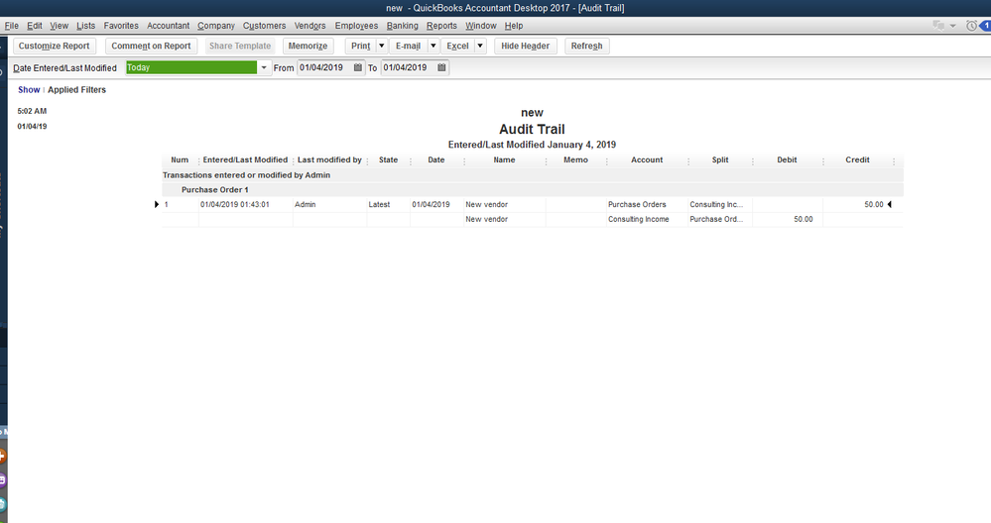Select the Purchase Order 1 group row
Screen dimensions: 991x523
tap(533, 190)
